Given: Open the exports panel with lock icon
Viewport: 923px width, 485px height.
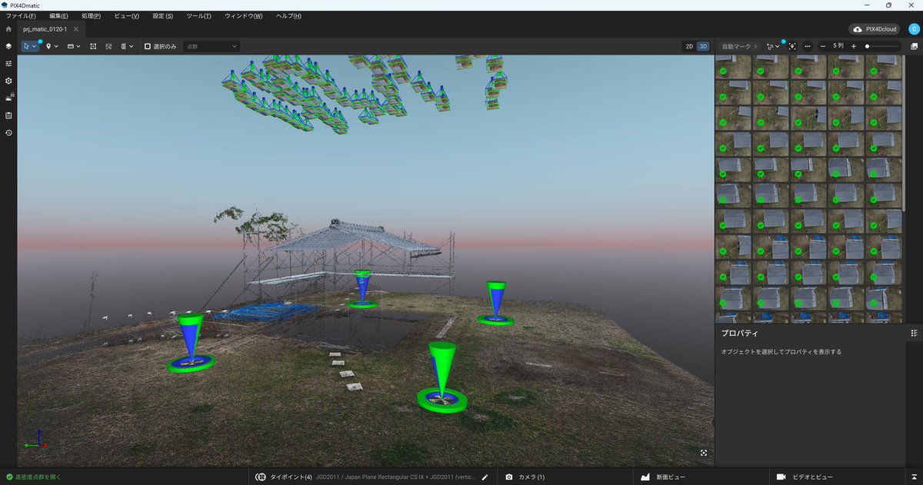Looking at the screenshot, I should click(8, 96).
